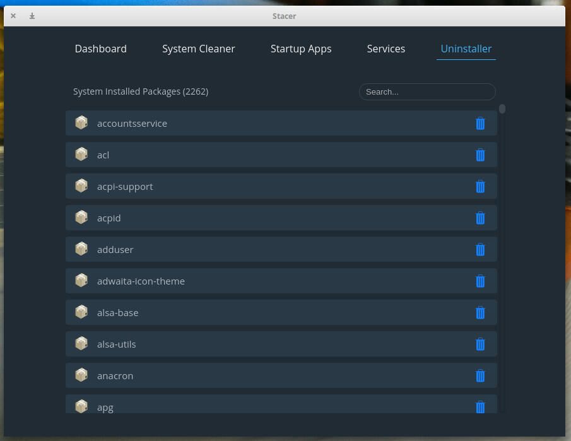Remove anacron via its trash icon
The height and width of the screenshot is (441, 571).
point(480,376)
